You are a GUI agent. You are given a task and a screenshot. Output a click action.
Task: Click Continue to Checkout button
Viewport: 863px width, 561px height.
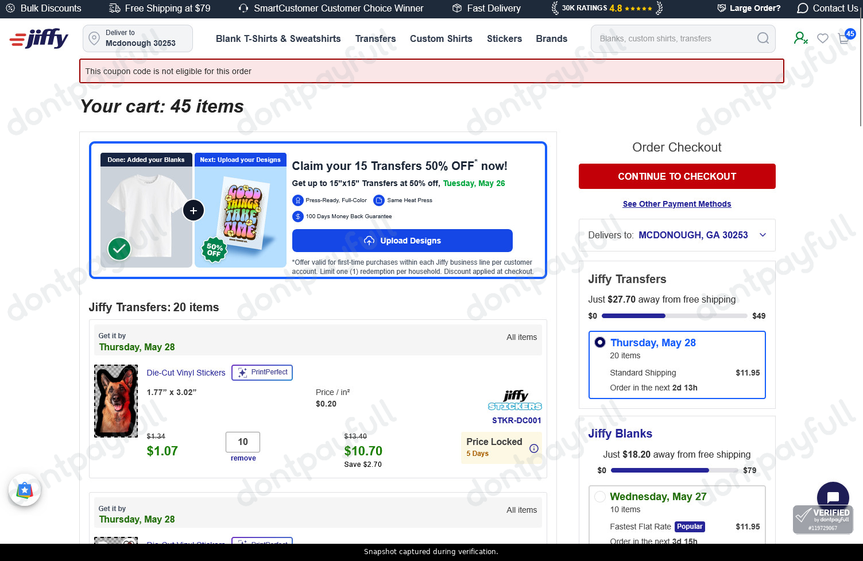pos(677,176)
